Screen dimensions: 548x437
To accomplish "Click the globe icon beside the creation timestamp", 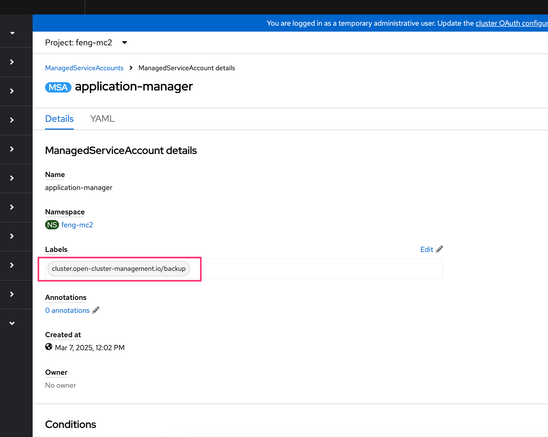I will pos(49,347).
